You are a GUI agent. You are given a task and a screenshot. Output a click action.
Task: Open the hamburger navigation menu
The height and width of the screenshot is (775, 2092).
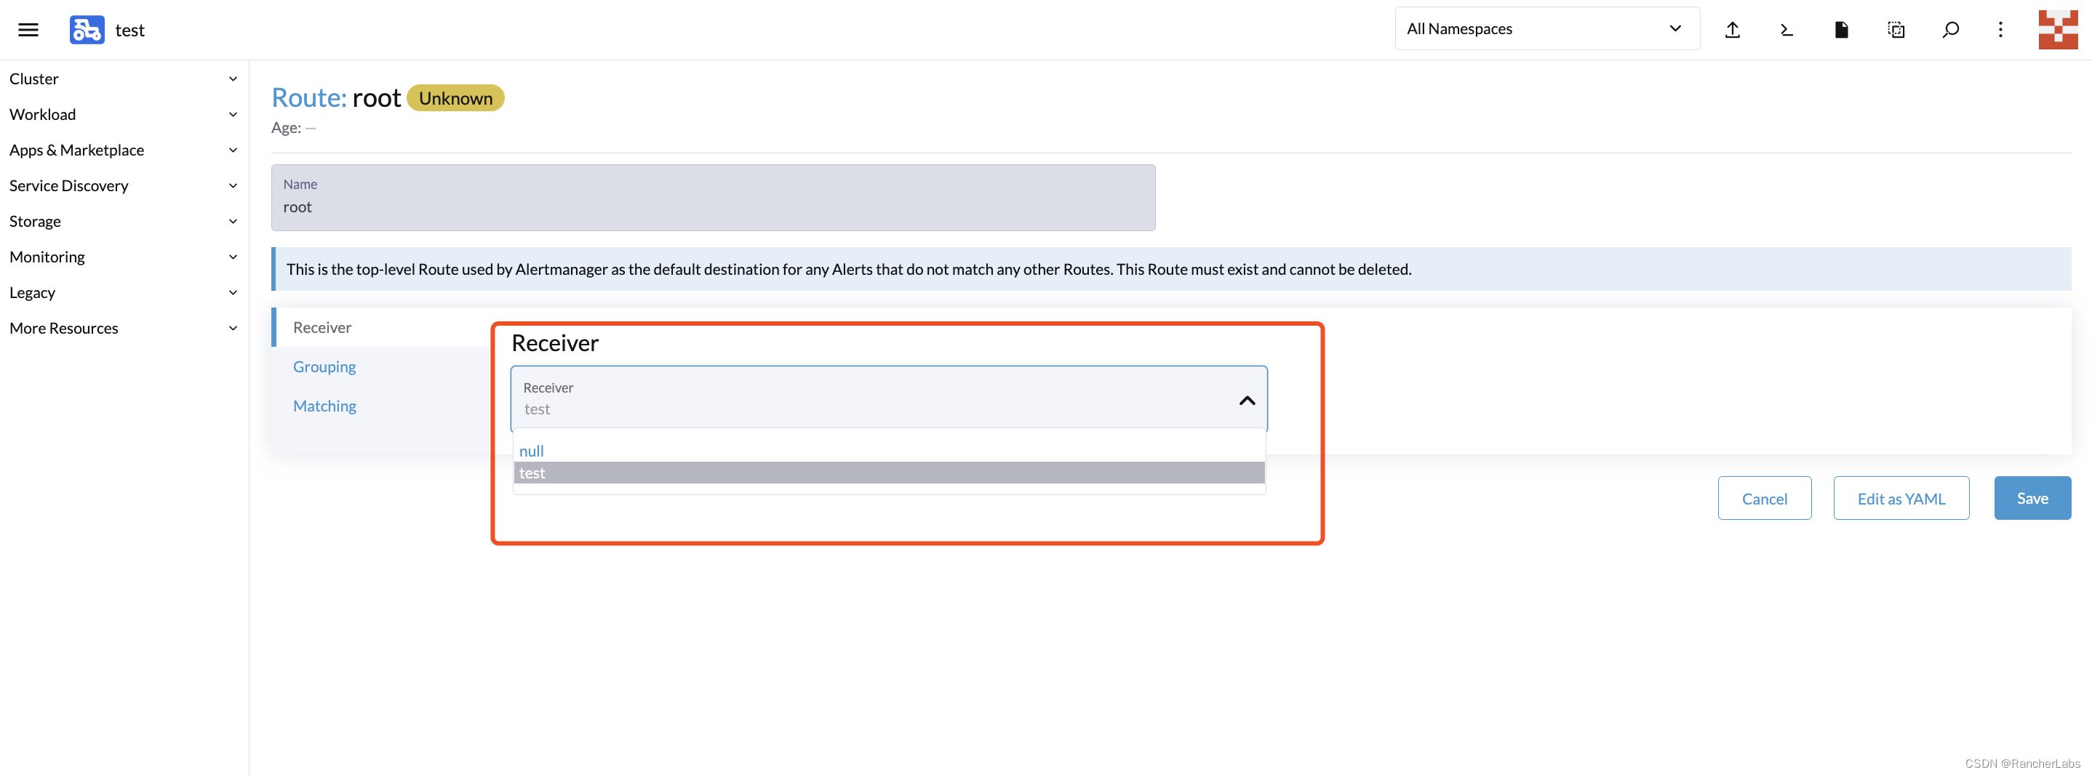coord(28,30)
